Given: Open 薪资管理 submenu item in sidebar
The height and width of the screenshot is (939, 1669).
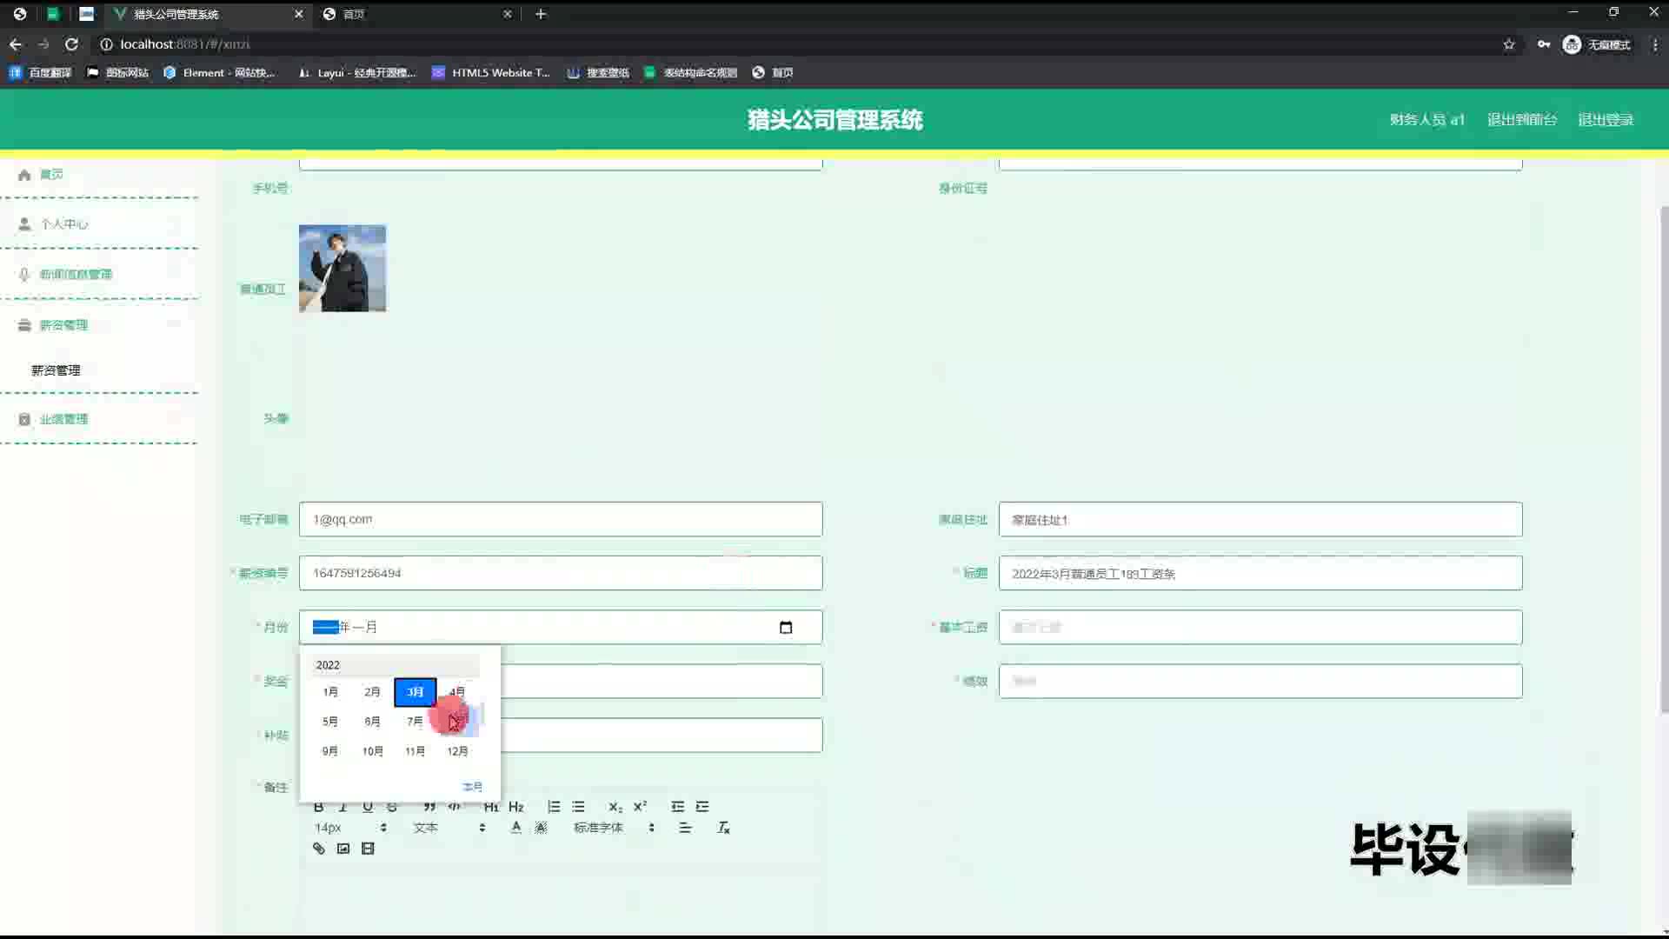Looking at the screenshot, I should point(56,370).
